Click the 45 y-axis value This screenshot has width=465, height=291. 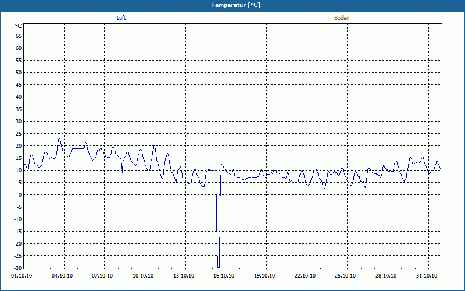(x=19, y=85)
